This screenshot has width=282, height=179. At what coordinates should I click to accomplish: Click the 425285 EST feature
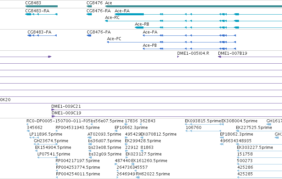259,178
